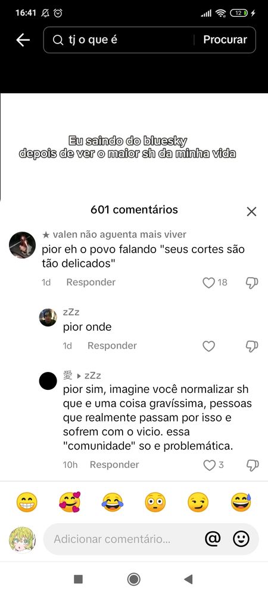Insert the smirking face emoji
The image size is (268, 597).
tap(198, 502)
